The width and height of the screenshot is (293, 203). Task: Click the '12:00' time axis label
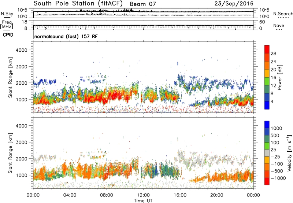tap(143, 195)
